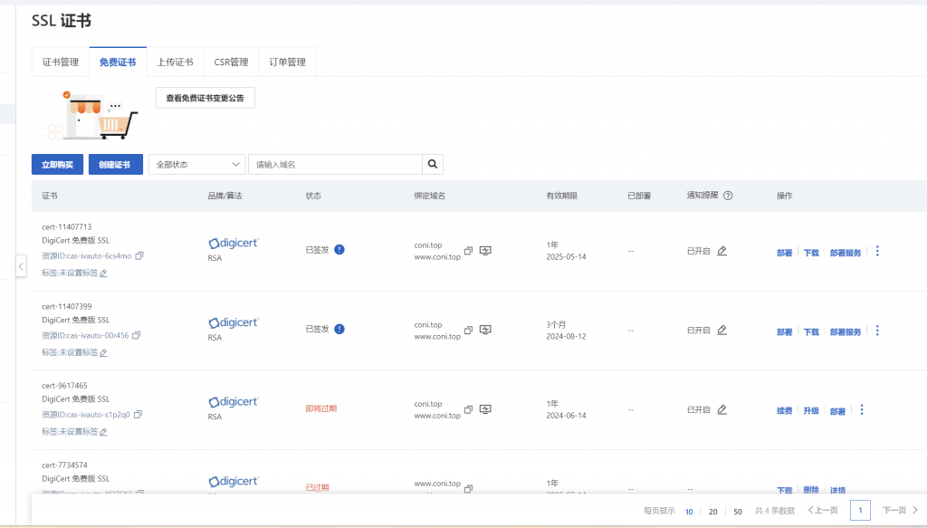The width and height of the screenshot is (927, 528).
Task: Copy resource ID cas-ivauto-s1p2q0
Action: (x=139, y=415)
